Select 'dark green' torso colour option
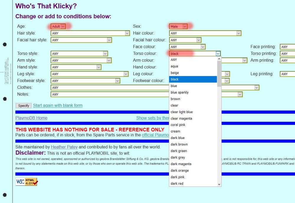Screen dimensions: 295x203 178,151
